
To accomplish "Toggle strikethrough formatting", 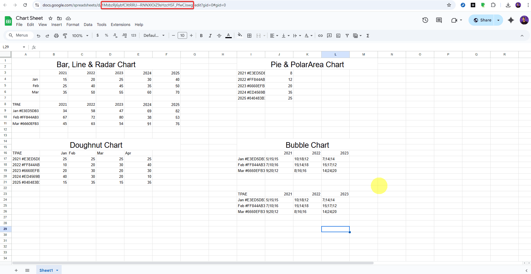I will pyautogui.click(x=219, y=36).
